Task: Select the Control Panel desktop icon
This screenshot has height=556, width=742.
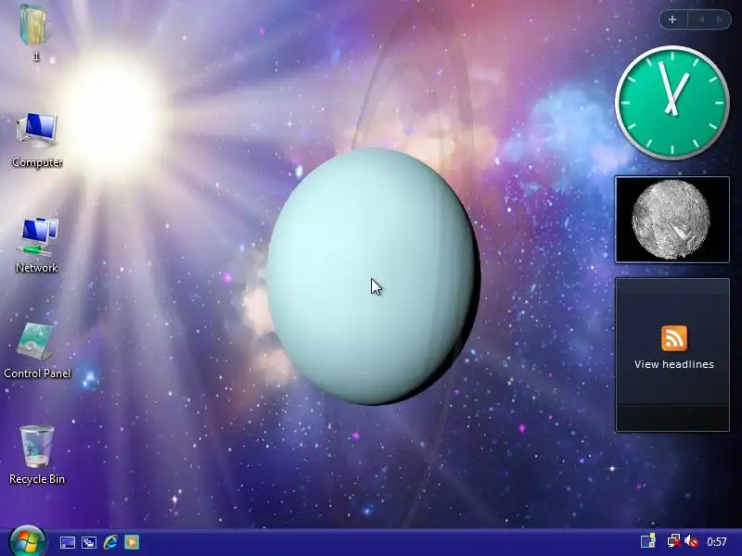Action: [x=37, y=351]
